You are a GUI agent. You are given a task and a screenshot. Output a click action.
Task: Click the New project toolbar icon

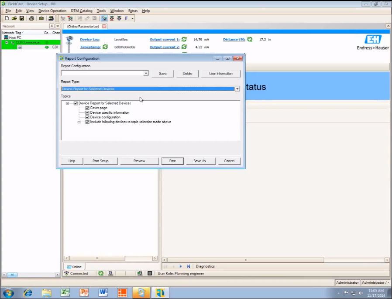point(7,18)
